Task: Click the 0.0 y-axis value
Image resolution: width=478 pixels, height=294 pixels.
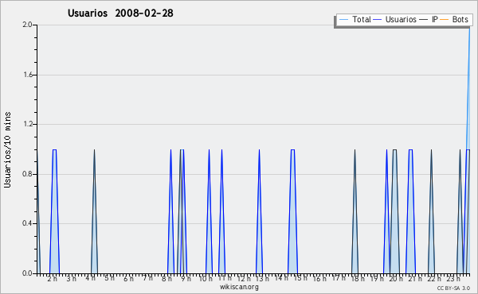Action: [x=27, y=273]
